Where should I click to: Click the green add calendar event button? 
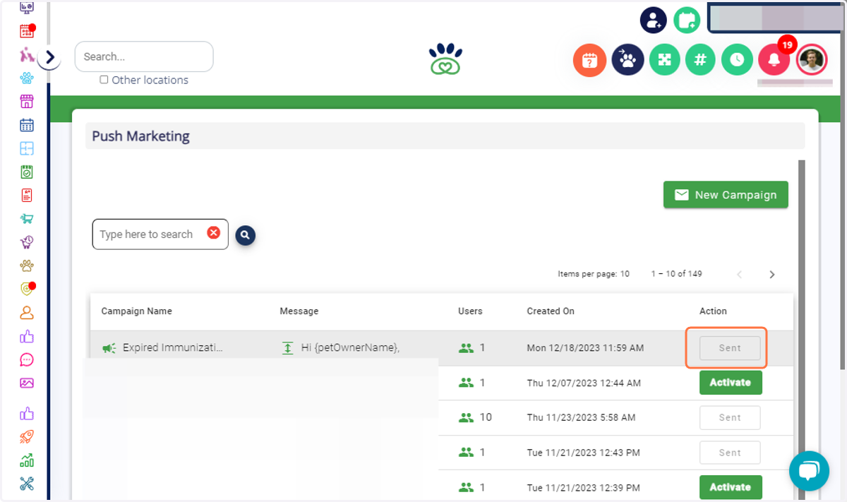pyautogui.click(x=687, y=20)
